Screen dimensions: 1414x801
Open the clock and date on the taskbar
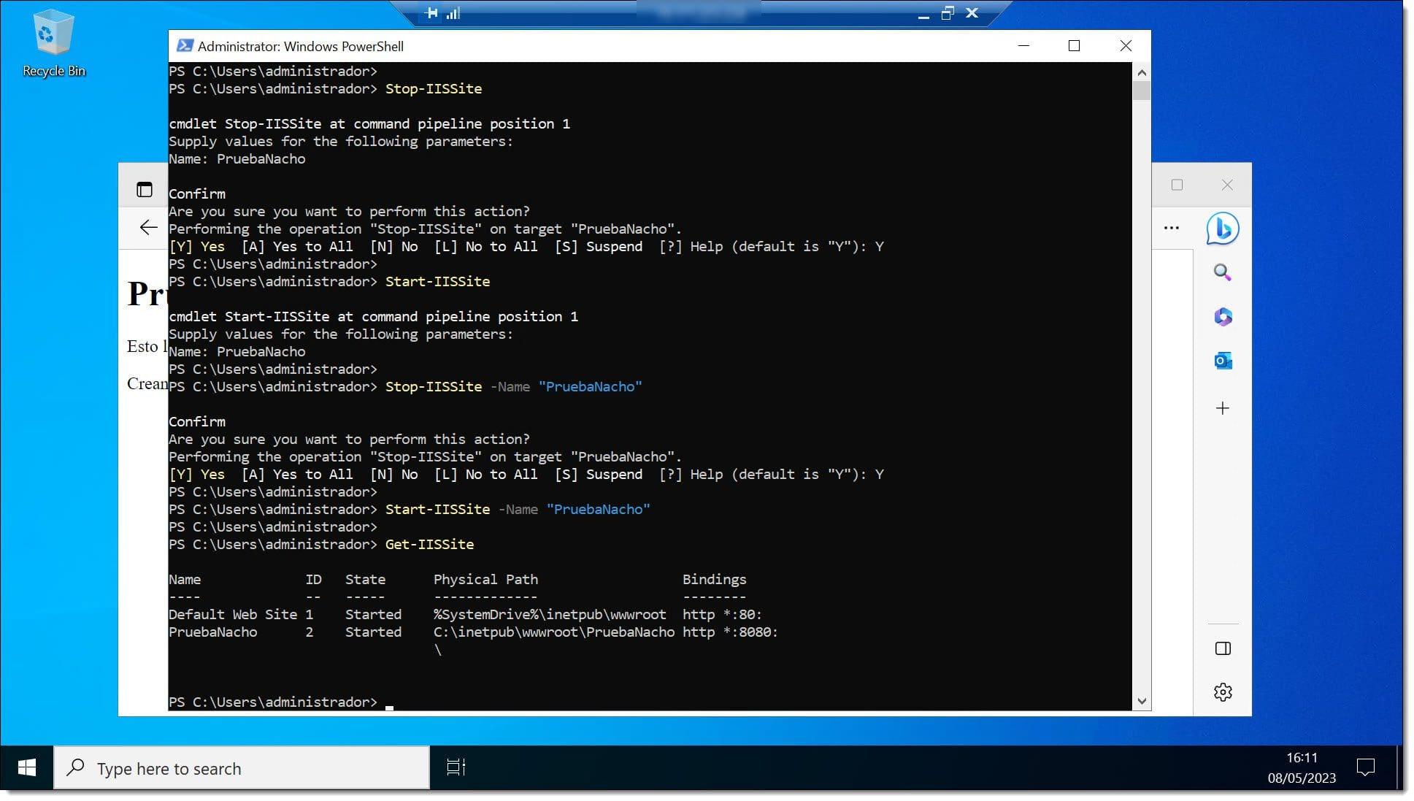[x=1302, y=767]
